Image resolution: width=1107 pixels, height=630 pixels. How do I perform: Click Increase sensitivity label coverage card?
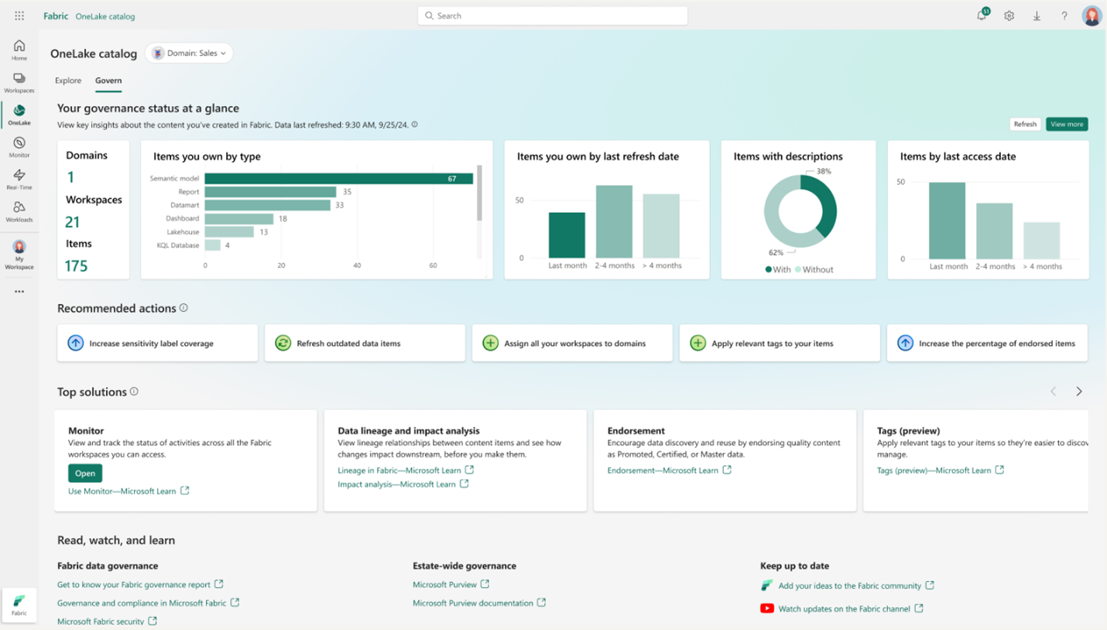pyautogui.click(x=157, y=343)
